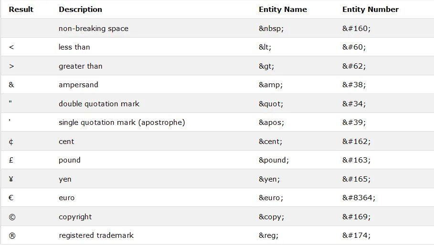Click the copyright symbol in Result column
Screen dimensions: 434x245
point(12,217)
